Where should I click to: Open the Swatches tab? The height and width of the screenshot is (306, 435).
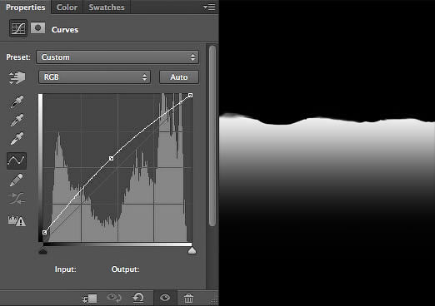pyautogui.click(x=107, y=7)
